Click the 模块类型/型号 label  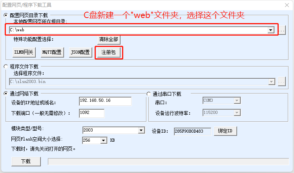(27, 128)
